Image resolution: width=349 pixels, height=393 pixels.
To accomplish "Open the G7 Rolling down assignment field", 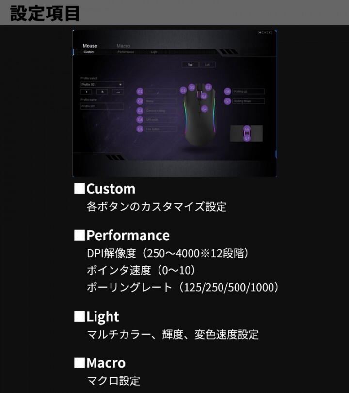I will [248, 101].
